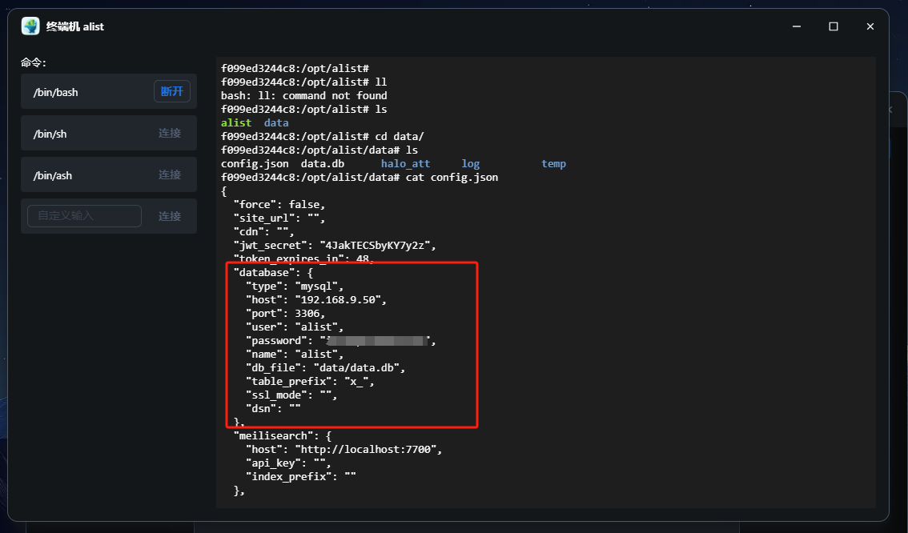
Task: Click the "dsn": "" line
Action: pyautogui.click(x=273, y=409)
